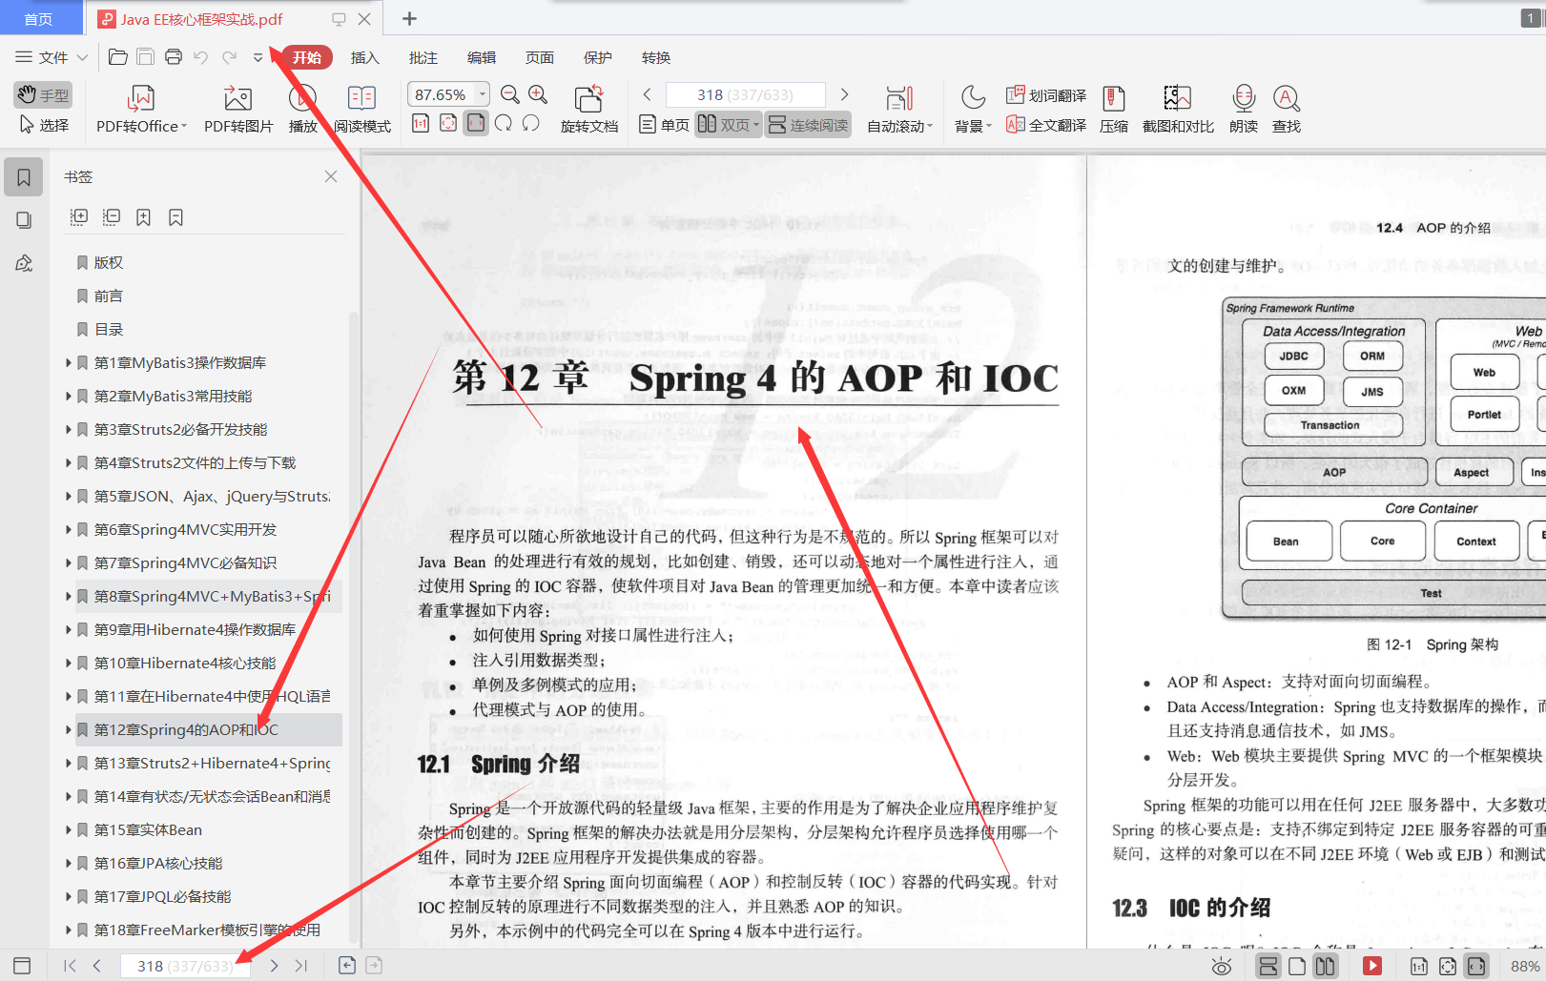This screenshot has width=1546, height=981.
Task: Click the fit page icon
Action: click(448, 123)
